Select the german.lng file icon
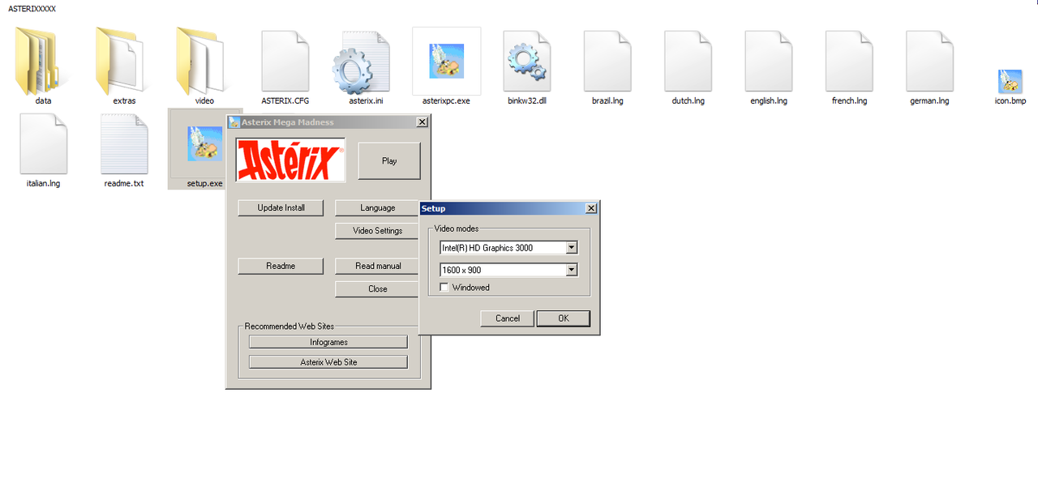 pos(929,61)
